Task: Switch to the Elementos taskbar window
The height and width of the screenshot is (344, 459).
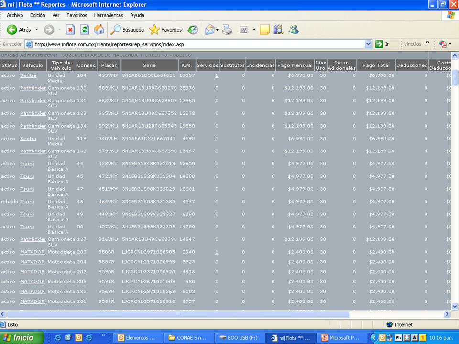Action: [x=137, y=338]
